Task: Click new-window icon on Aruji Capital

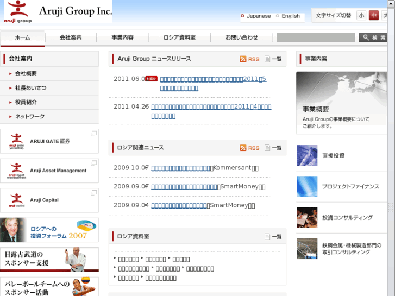Action: click(x=93, y=193)
